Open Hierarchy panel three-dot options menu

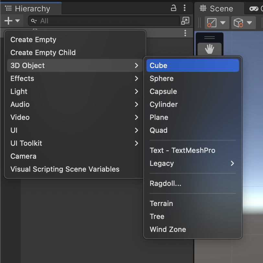pyautogui.click(x=185, y=8)
